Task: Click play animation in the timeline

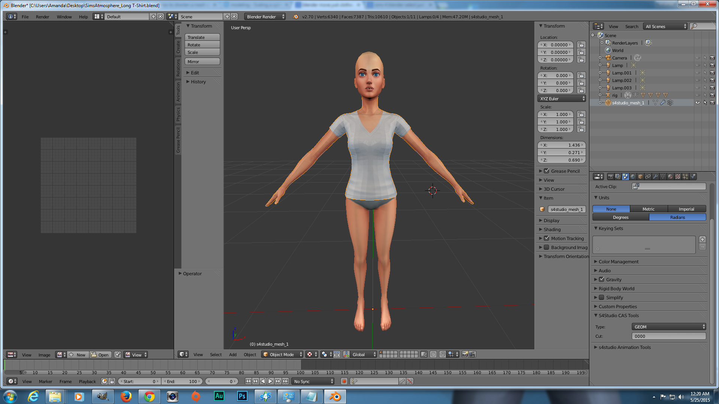Action: [x=270, y=381]
